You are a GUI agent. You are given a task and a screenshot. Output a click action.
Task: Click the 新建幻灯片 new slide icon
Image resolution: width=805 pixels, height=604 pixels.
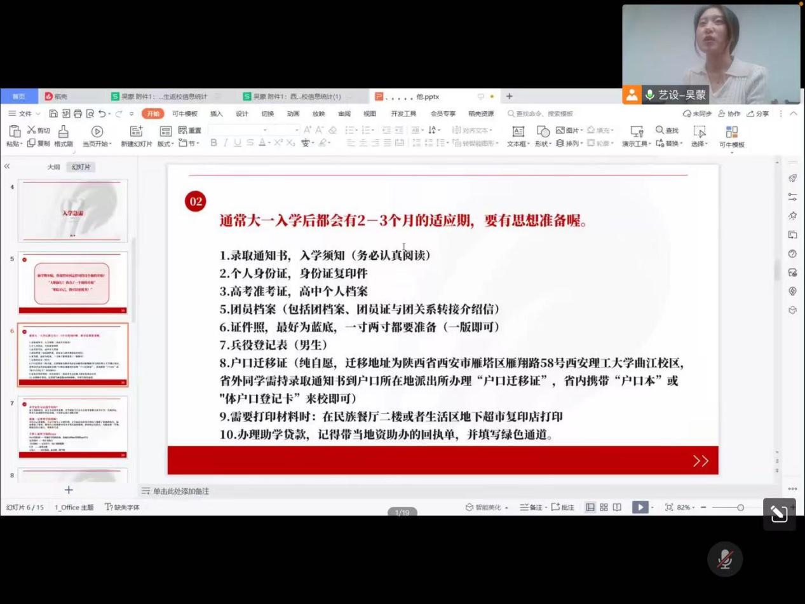(136, 132)
